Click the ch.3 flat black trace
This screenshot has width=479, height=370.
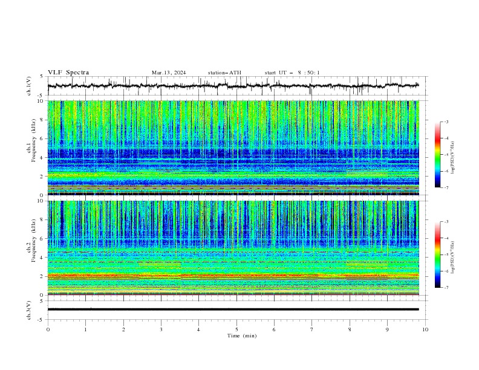point(233,310)
